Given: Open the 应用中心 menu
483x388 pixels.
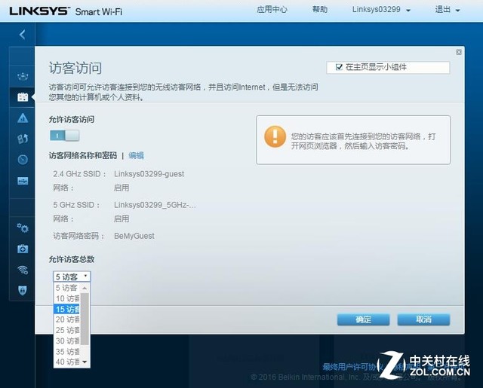Looking at the screenshot, I should click(272, 10).
